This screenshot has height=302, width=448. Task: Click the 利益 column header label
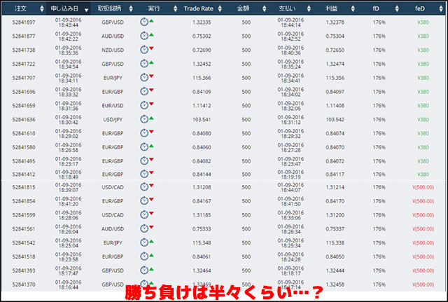[x=331, y=8]
